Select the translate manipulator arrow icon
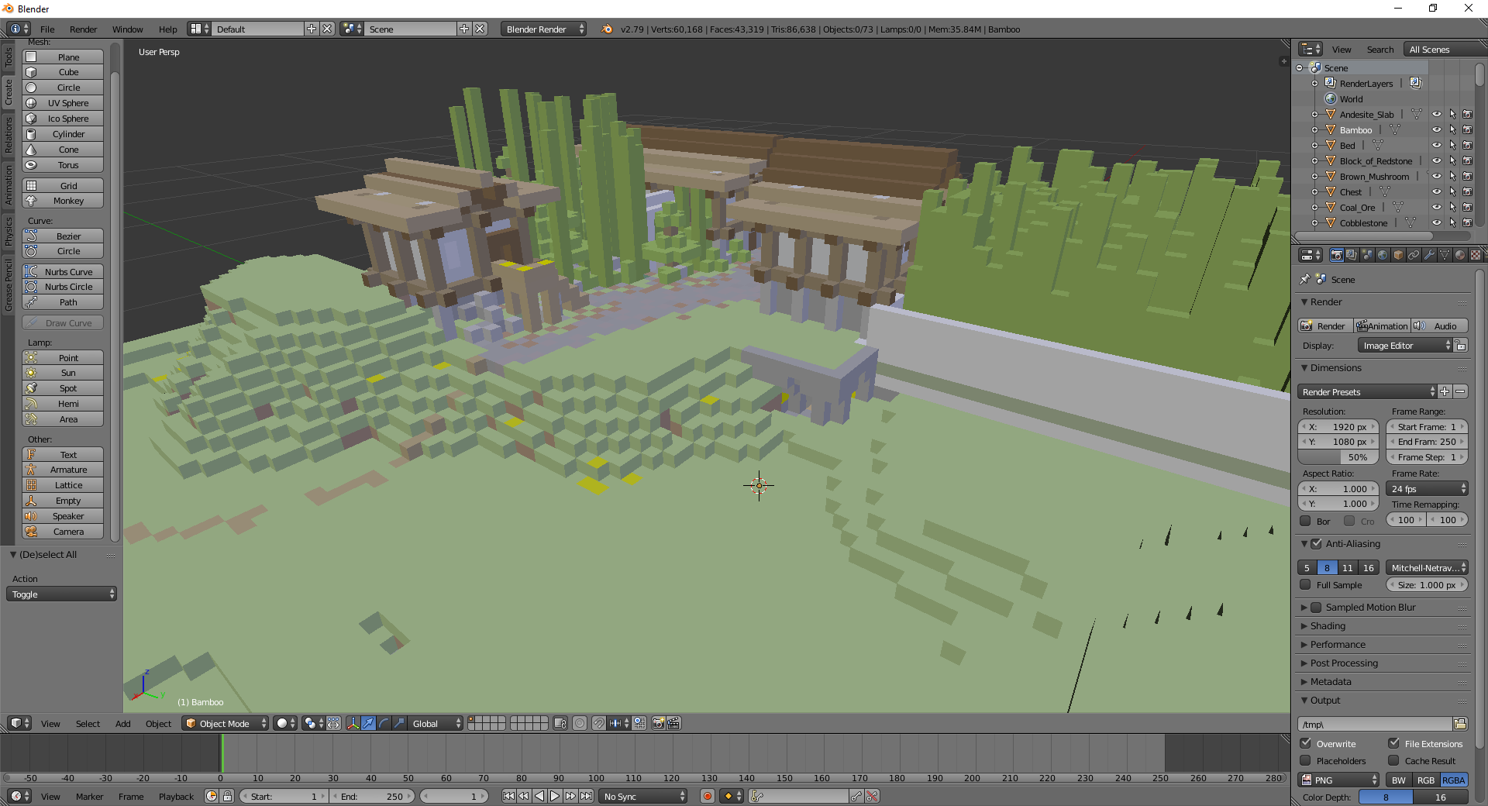This screenshot has height=806, width=1488. point(368,723)
